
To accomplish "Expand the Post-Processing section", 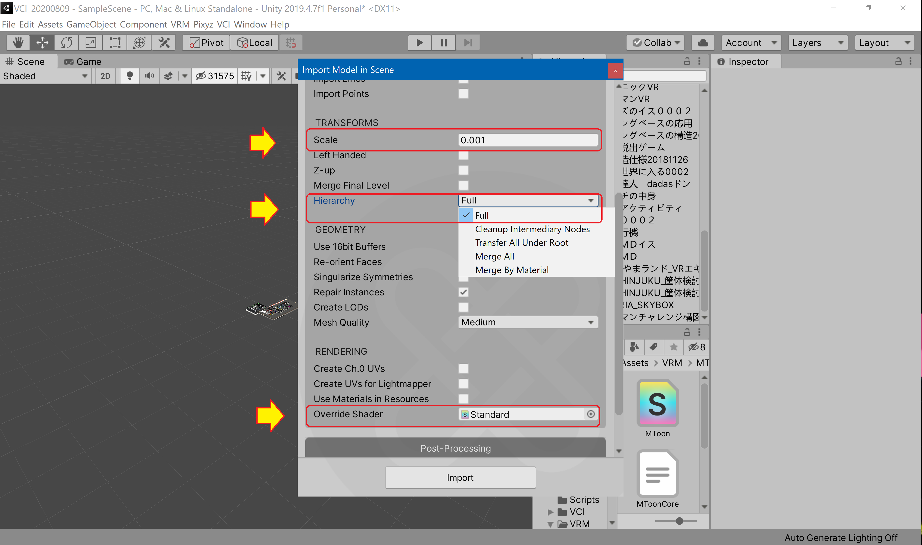I will pos(456,448).
